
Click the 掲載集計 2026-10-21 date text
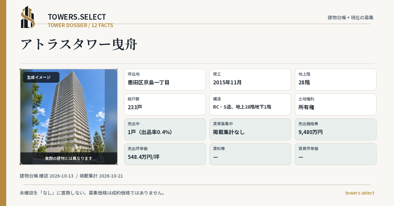(x=101, y=176)
